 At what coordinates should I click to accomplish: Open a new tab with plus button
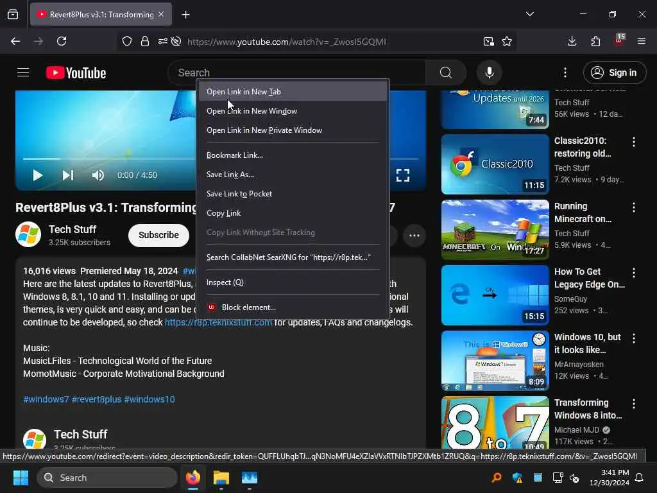(x=185, y=15)
